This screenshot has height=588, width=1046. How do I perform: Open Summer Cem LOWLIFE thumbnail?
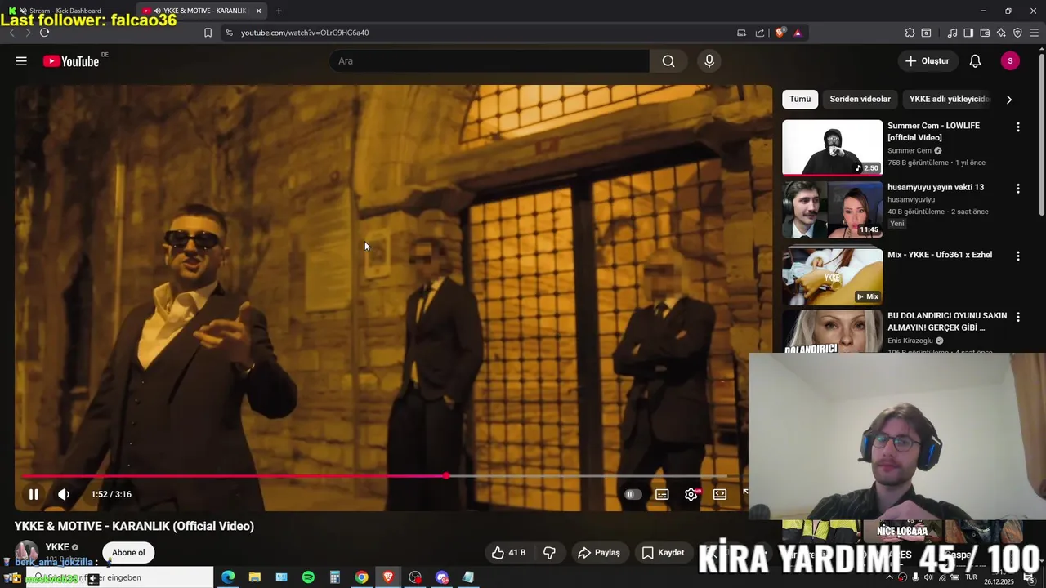[833, 148]
